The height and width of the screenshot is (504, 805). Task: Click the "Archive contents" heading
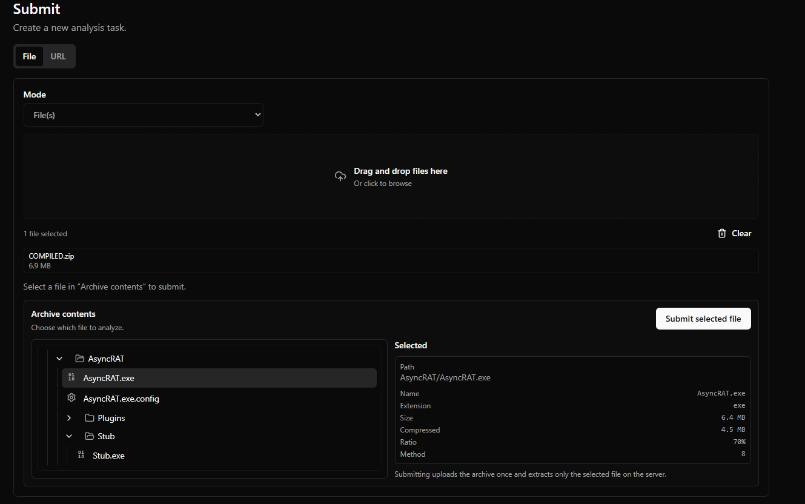[x=64, y=314]
